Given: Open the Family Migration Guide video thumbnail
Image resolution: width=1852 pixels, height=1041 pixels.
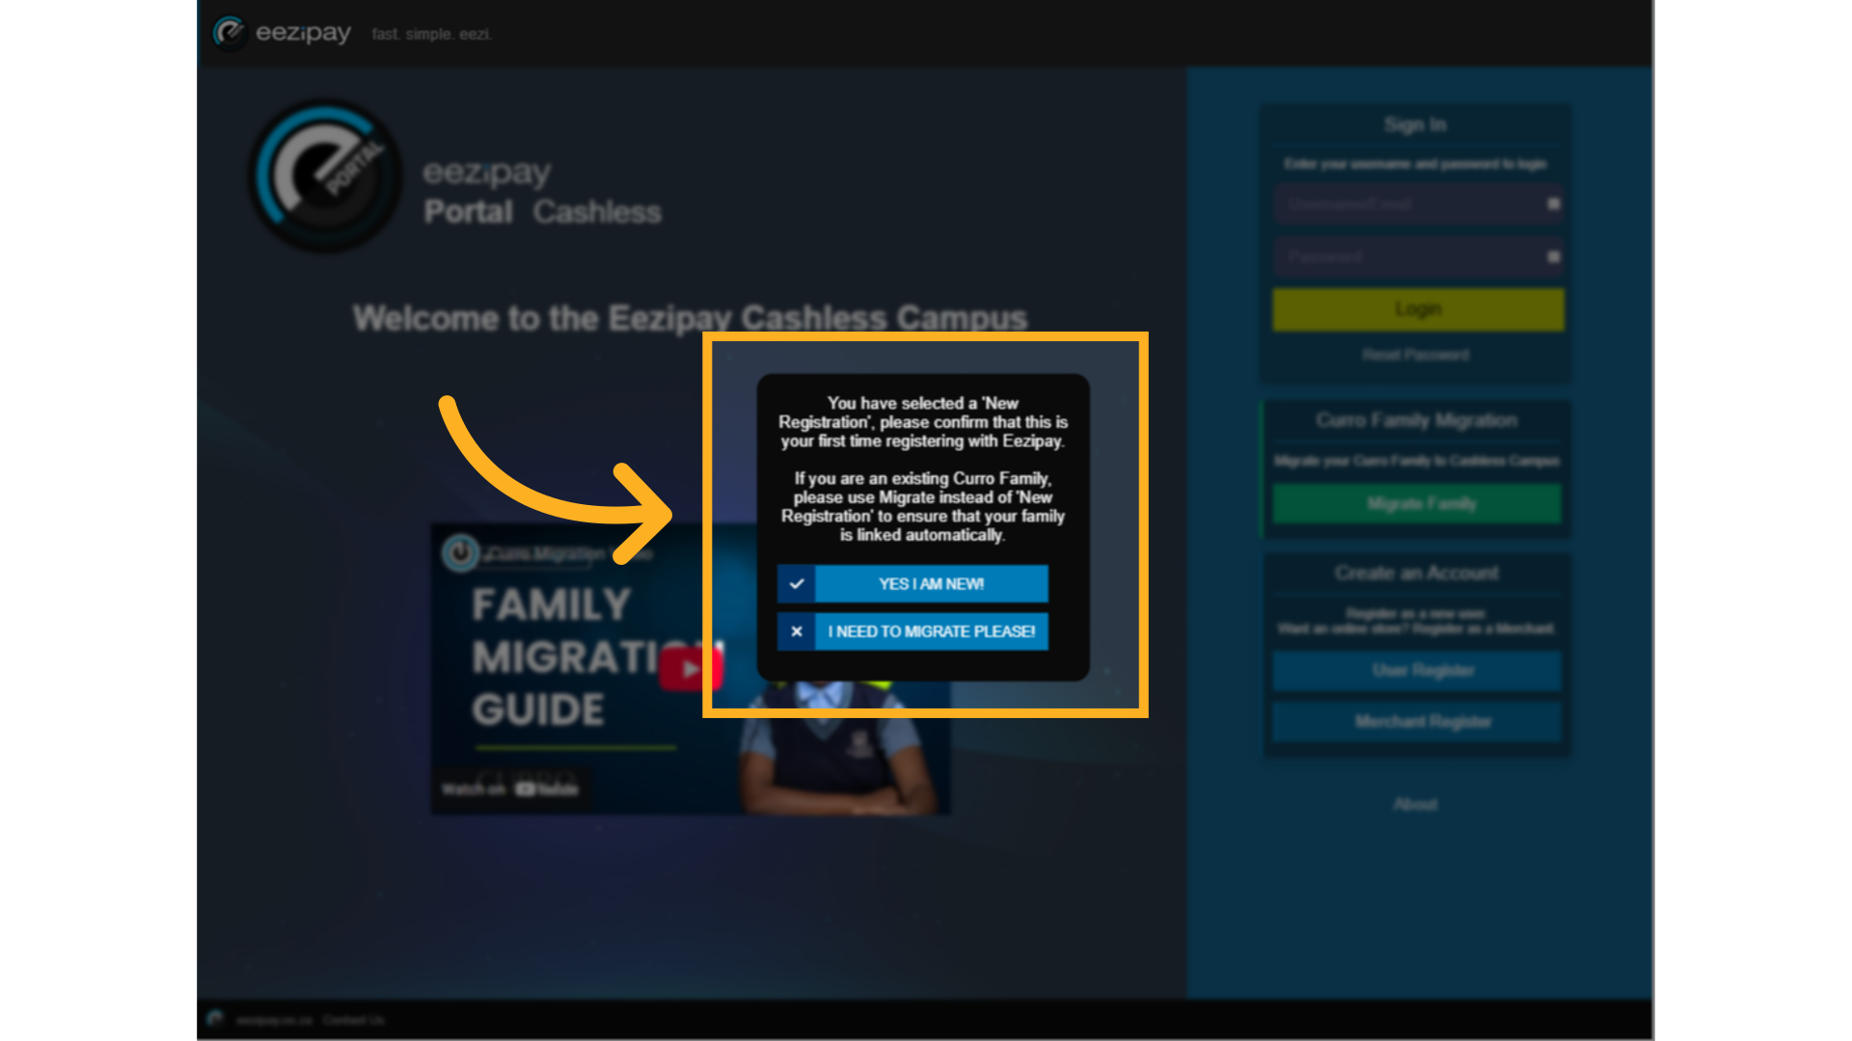Looking at the screenshot, I should coord(691,669).
